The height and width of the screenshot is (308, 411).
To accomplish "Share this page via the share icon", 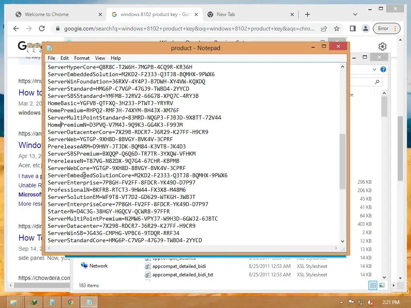I will click(324, 28).
